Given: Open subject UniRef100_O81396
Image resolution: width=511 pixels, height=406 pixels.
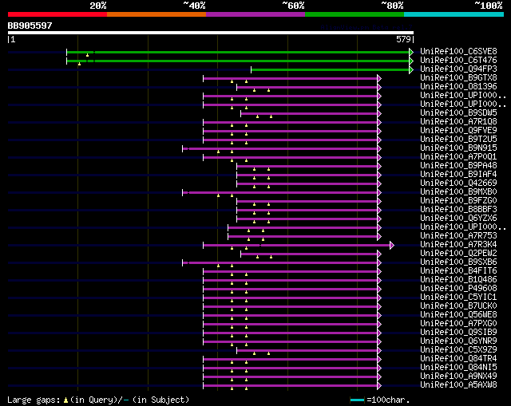Looking at the screenshot, I should [458, 87].
